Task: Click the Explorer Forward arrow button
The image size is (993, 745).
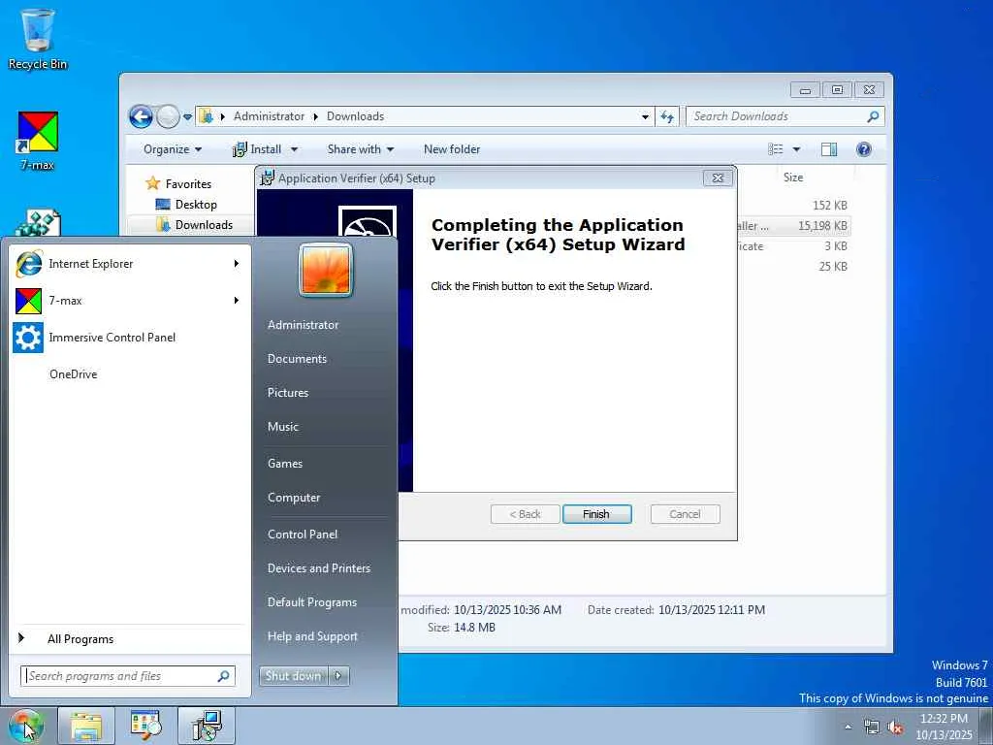Action: 168,116
